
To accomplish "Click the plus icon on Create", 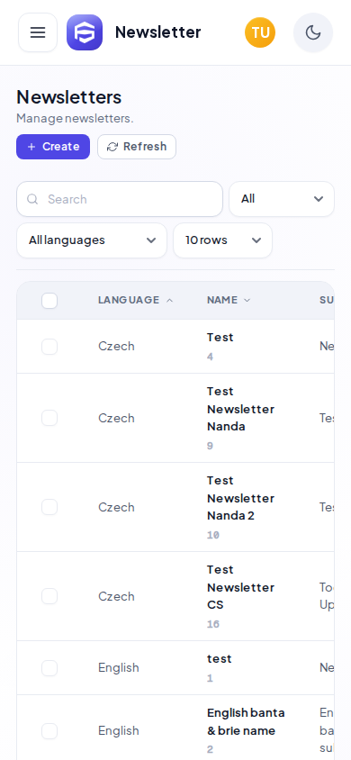I will coord(31,147).
